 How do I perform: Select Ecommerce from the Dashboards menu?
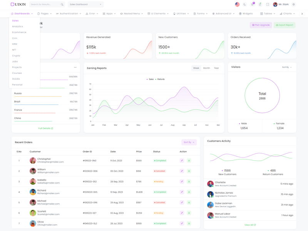tap(19, 32)
